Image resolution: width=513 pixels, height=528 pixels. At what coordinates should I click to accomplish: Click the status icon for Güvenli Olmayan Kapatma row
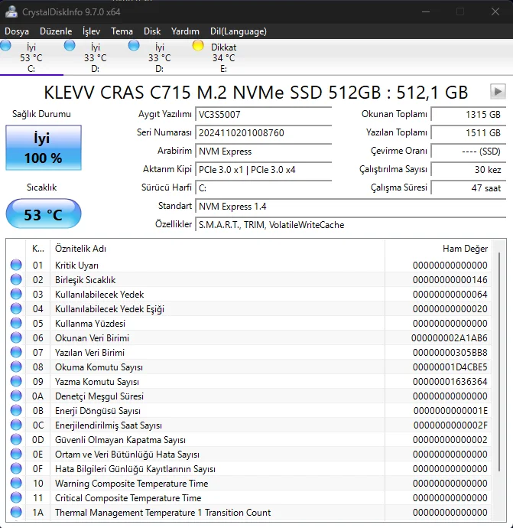(16, 439)
